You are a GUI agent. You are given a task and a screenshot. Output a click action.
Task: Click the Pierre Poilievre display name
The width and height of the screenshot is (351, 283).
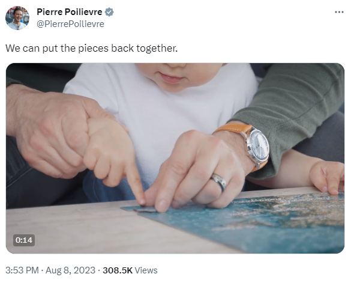point(70,12)
